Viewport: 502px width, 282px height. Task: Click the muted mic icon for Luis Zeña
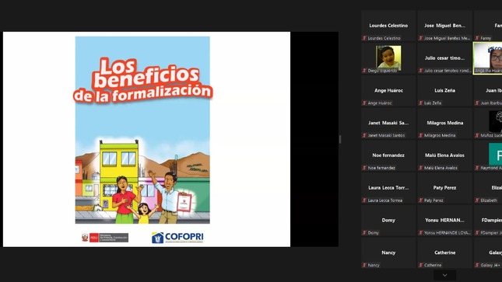click(x=421, y=103)
